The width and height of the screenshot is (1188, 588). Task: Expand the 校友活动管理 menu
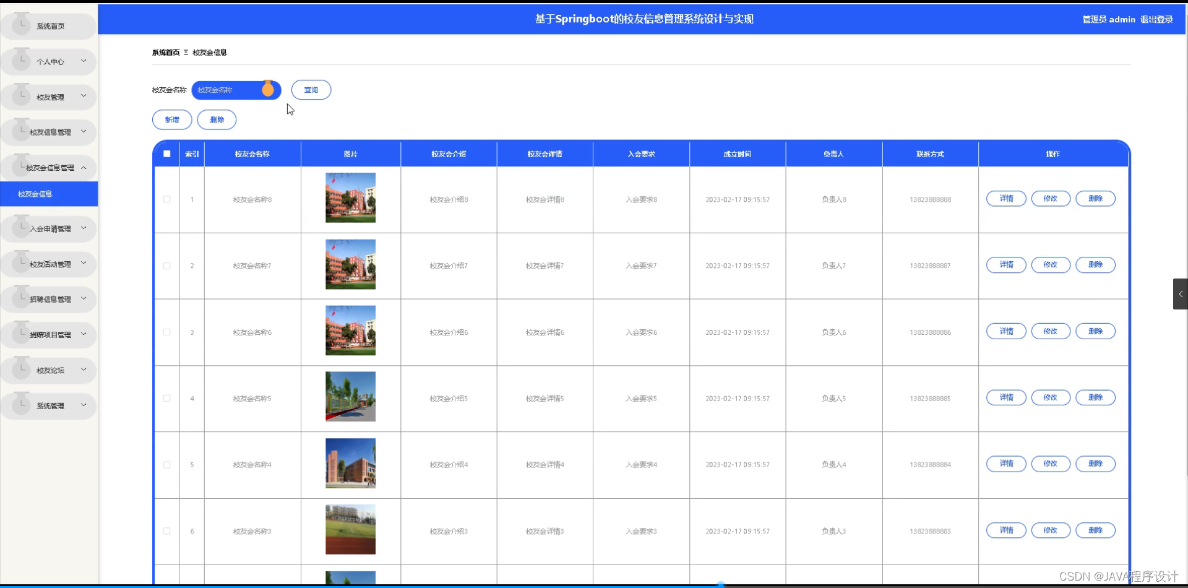49,264
